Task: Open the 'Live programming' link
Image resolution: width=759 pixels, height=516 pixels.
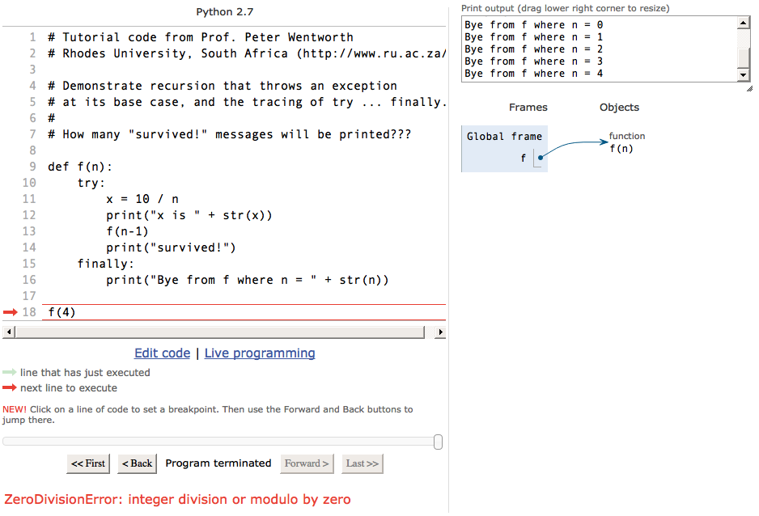Action: tap(260, 353)
